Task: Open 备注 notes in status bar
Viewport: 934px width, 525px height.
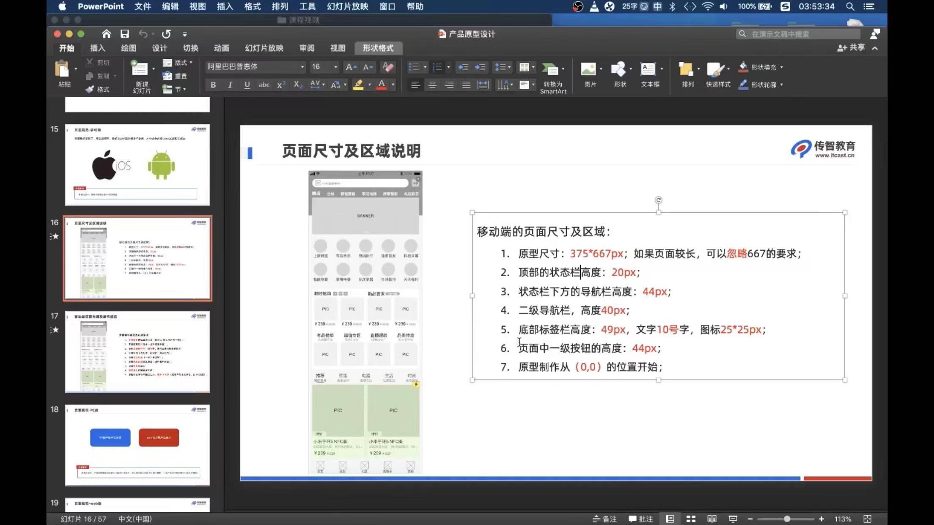Action: tap(604, 519)
